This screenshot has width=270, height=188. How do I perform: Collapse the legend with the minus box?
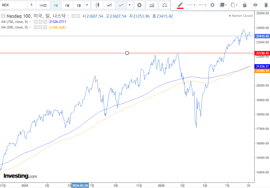pos(3,16)
